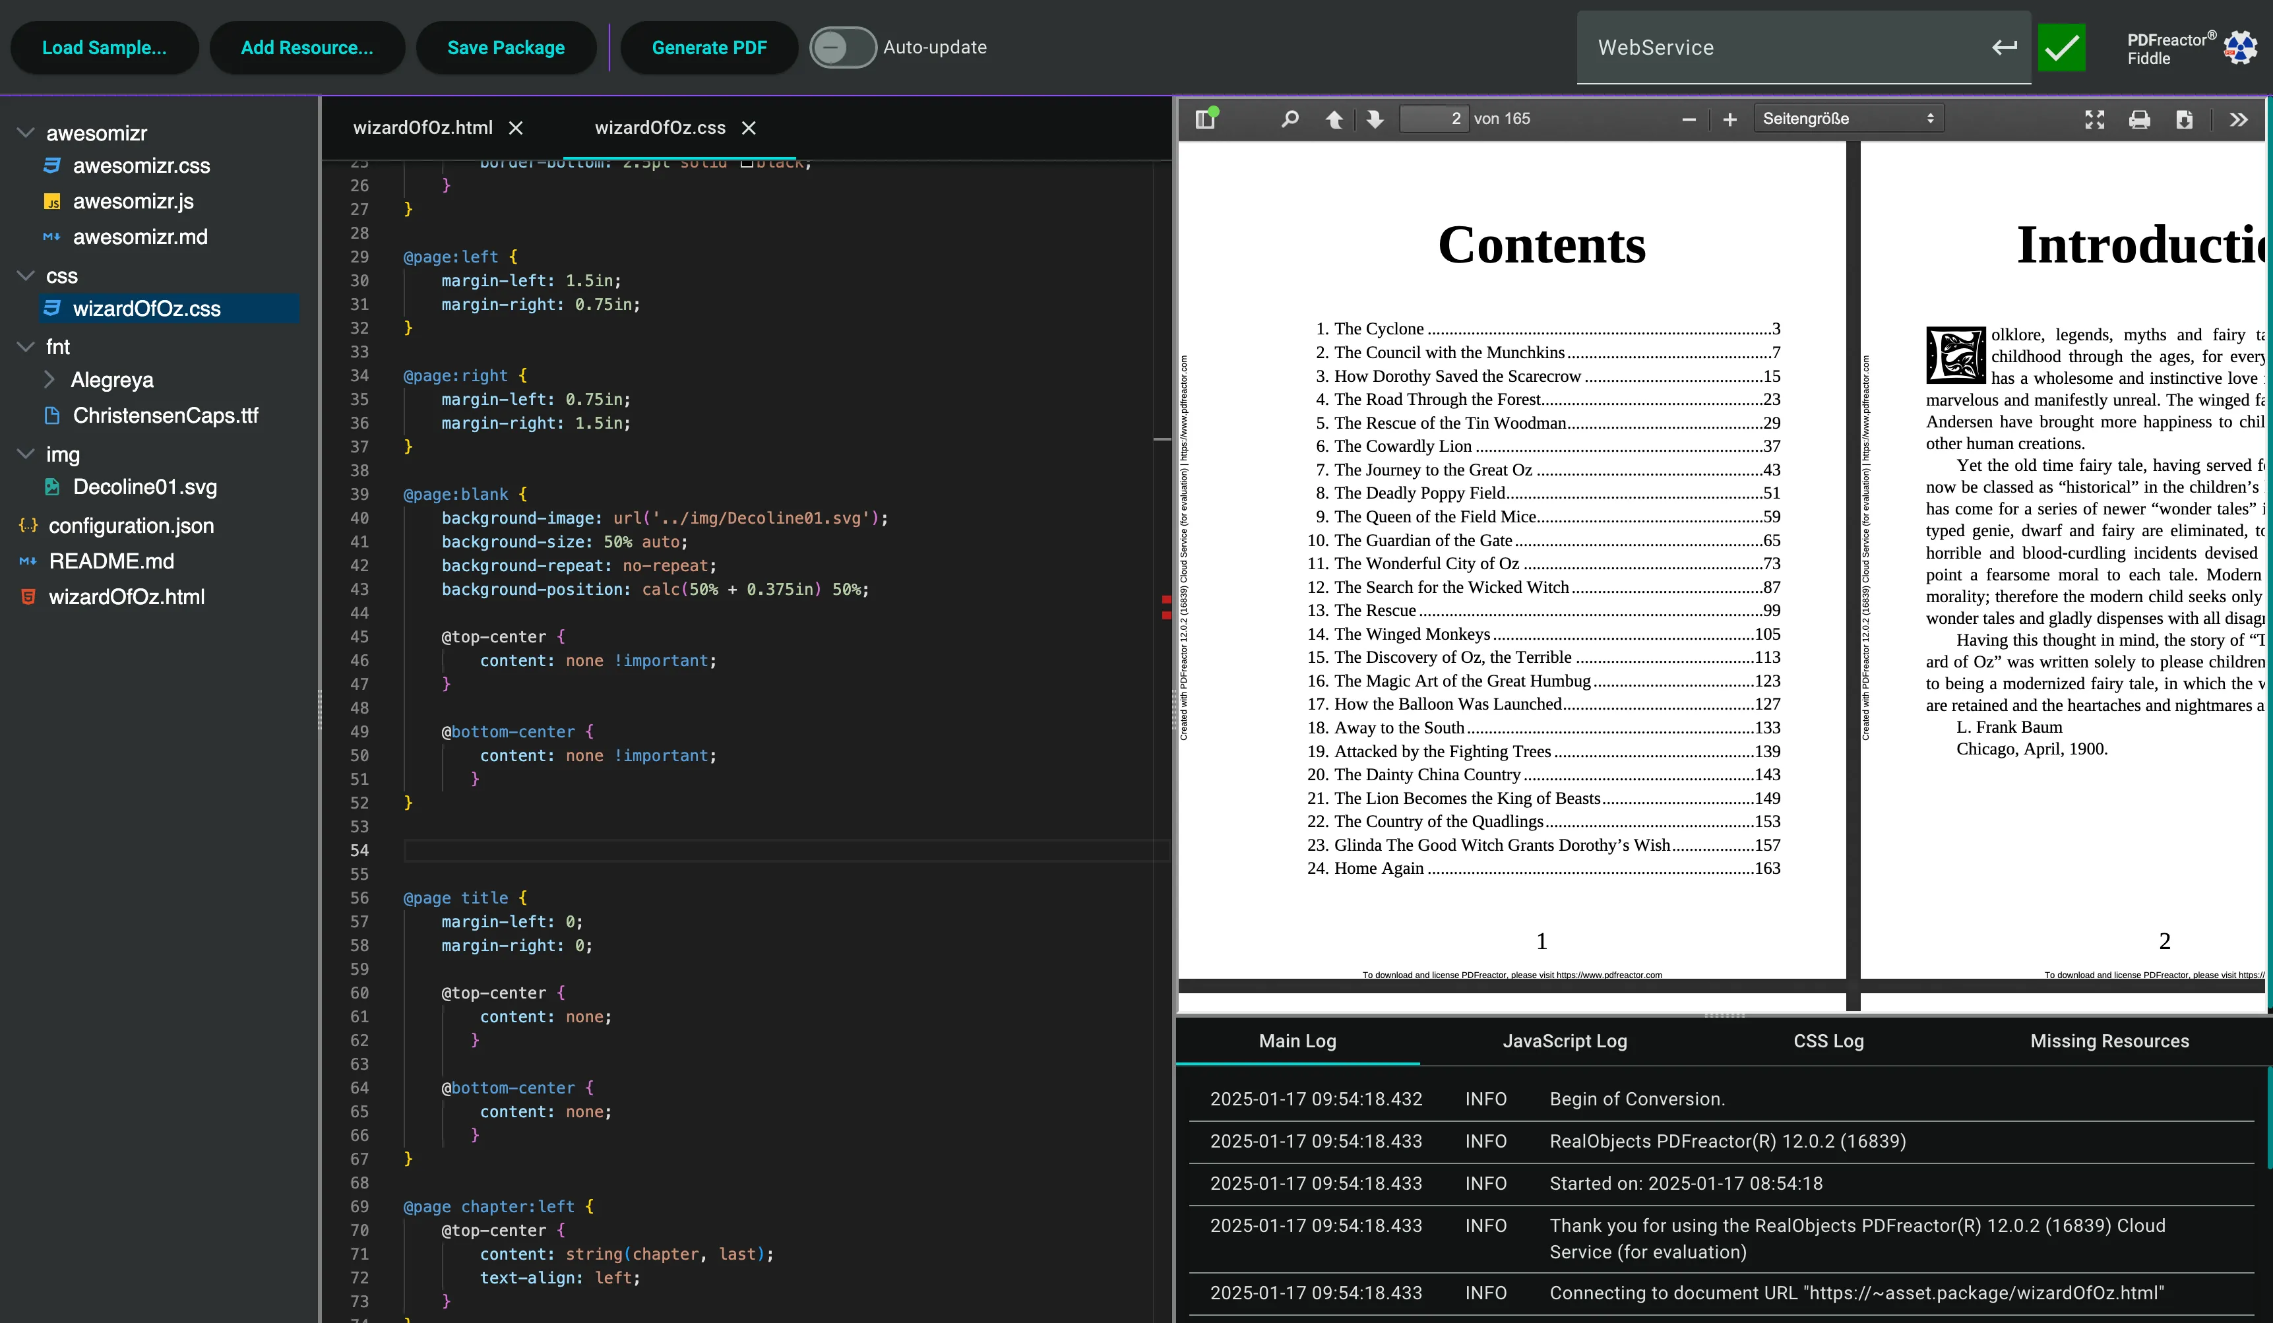Click the Save Package button
Screen dimensions: 2273x1323
coord(506,47)
